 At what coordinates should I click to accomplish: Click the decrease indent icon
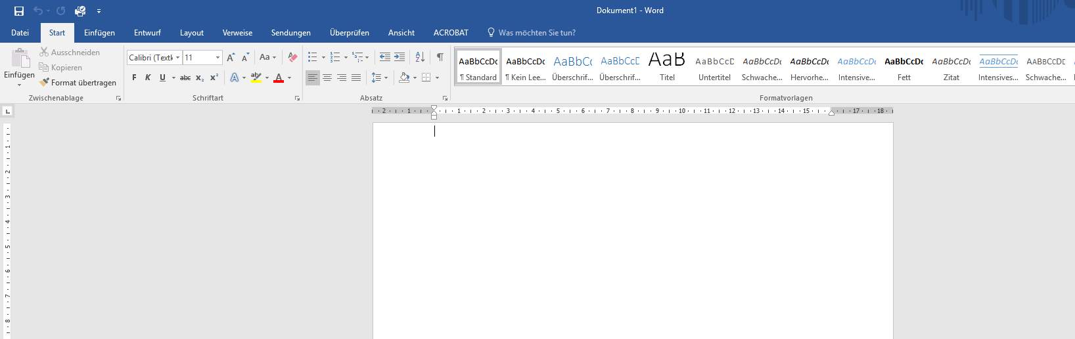point(385,58)
